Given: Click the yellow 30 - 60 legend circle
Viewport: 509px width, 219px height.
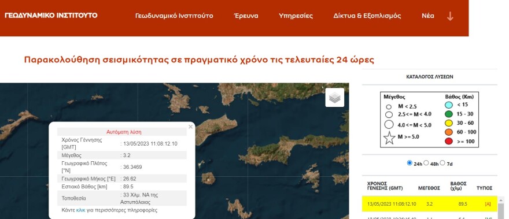Looking at the screenshot, I should [449, 123].
